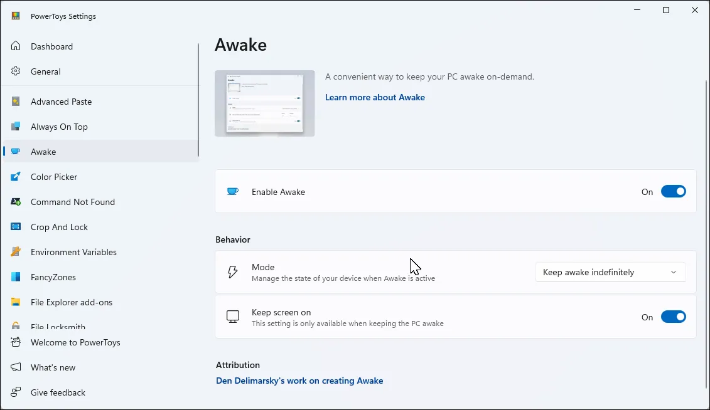The height and width of the screenshot is (410, 710).
Task: Click the Attribution heading
Action: coord(238,365)
